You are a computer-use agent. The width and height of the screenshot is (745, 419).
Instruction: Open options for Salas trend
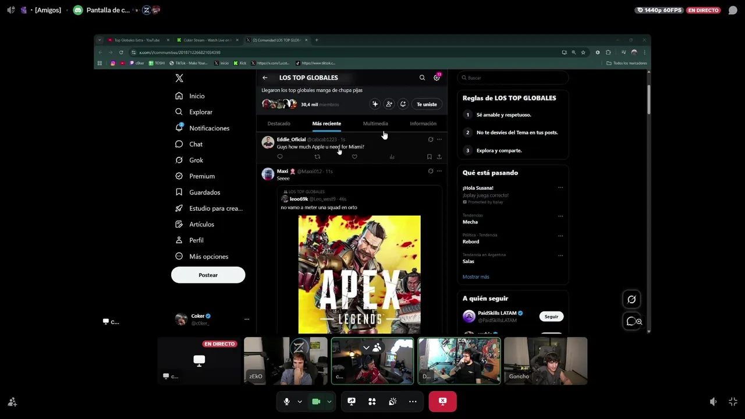[x=560, y=255]
